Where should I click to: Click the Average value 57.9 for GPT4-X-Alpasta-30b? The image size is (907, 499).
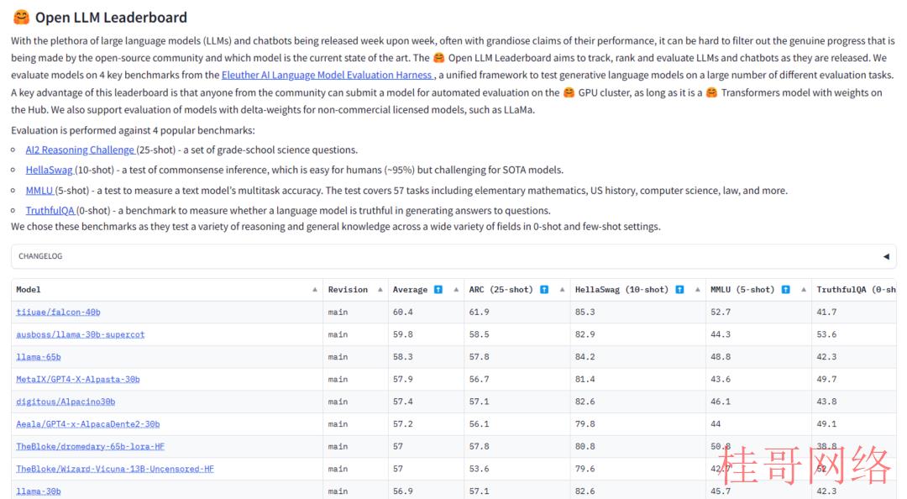(402, 379)
